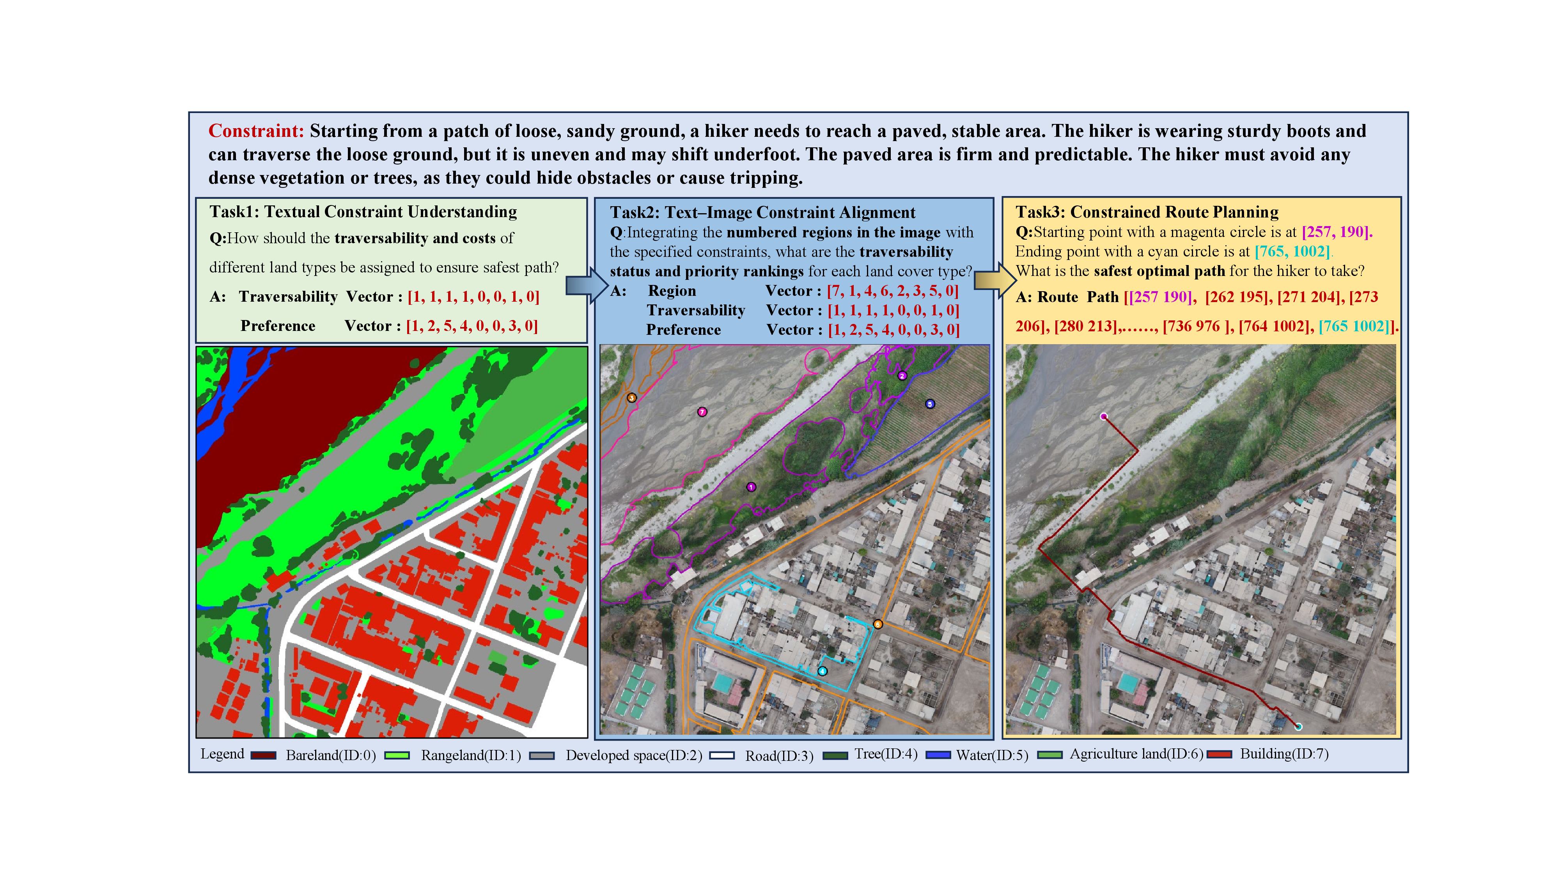Click orange region marker 6 among the buildings
1560x877 pixels.
tap(877, 624)
